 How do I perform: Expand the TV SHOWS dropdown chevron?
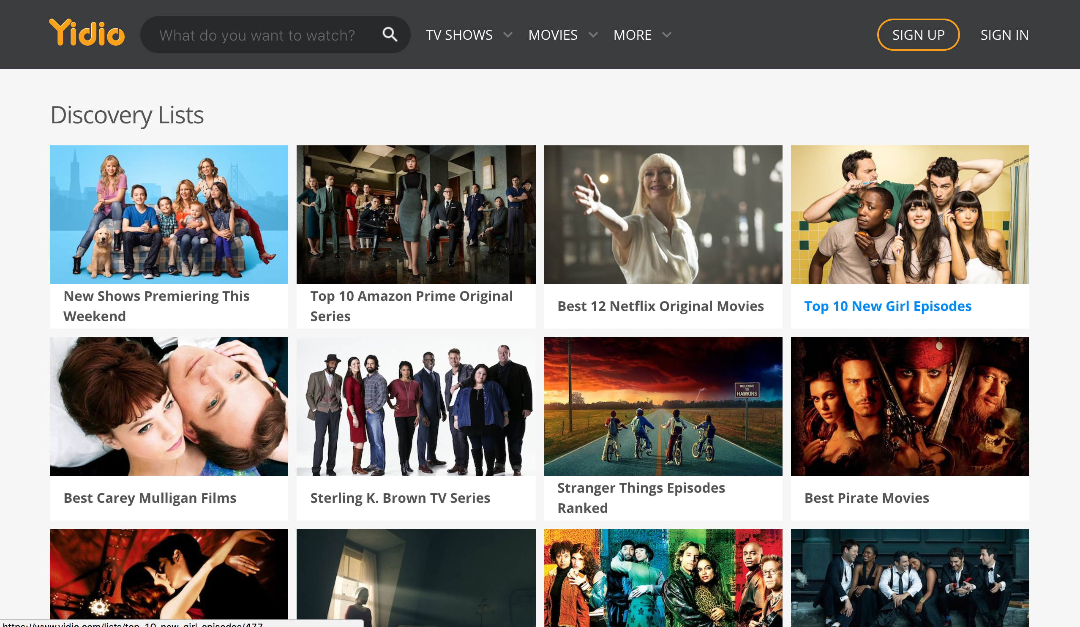click(508, 35)
